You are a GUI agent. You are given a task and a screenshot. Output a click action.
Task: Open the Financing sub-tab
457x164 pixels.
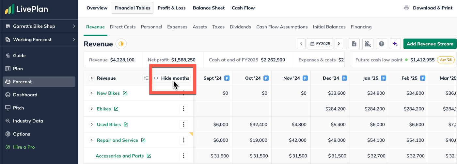[361, 27]
